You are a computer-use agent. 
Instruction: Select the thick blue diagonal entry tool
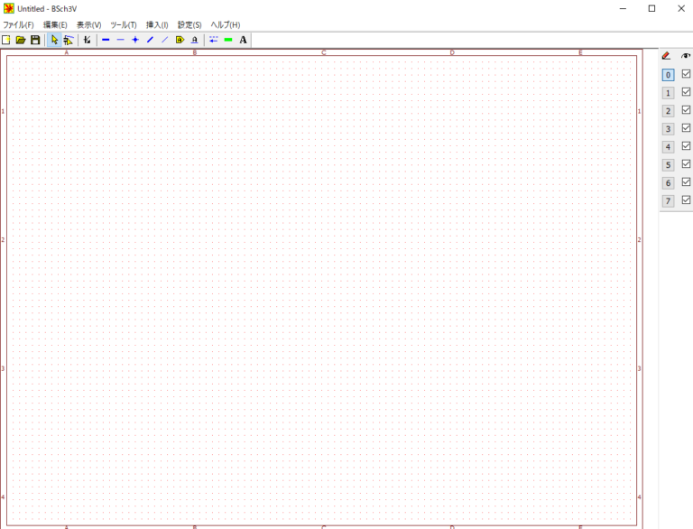click(x=150, y=40)
